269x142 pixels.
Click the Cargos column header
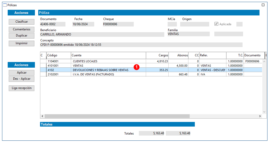pos(157,55)
